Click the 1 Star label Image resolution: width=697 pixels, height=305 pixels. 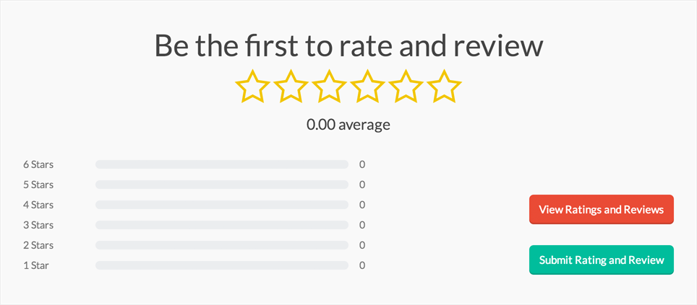click(36, 265)
